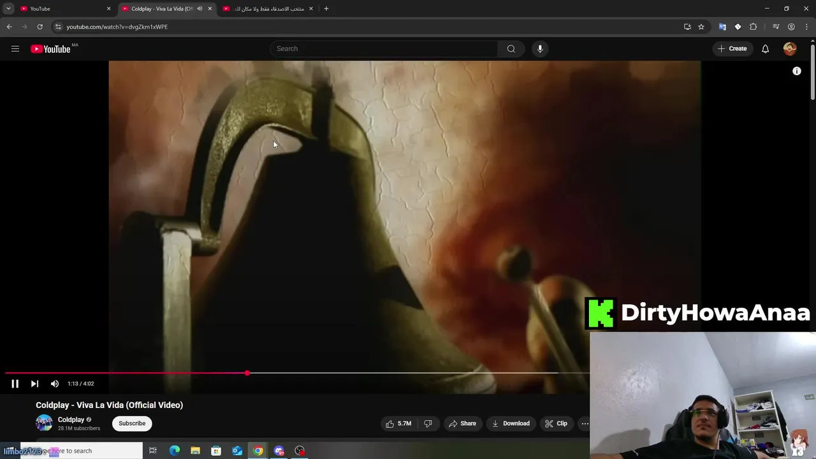Open the Chrome three-dot menu
The image size is (816, 459).
(x=806, y=27)
